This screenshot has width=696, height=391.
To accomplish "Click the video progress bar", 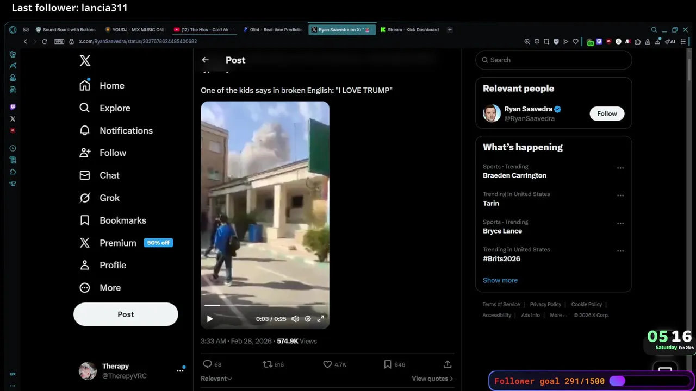I will [265, 305].
